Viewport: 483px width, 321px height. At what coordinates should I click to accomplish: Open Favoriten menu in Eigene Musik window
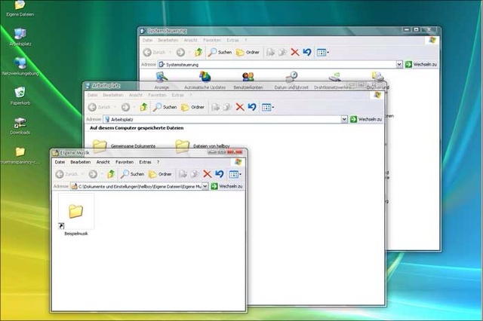coord(125,162)
